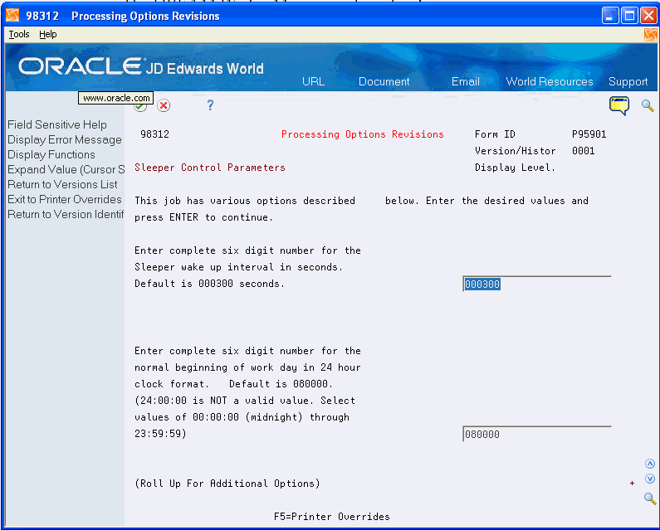Click the yellow chat bubble icon

(619, 105)
